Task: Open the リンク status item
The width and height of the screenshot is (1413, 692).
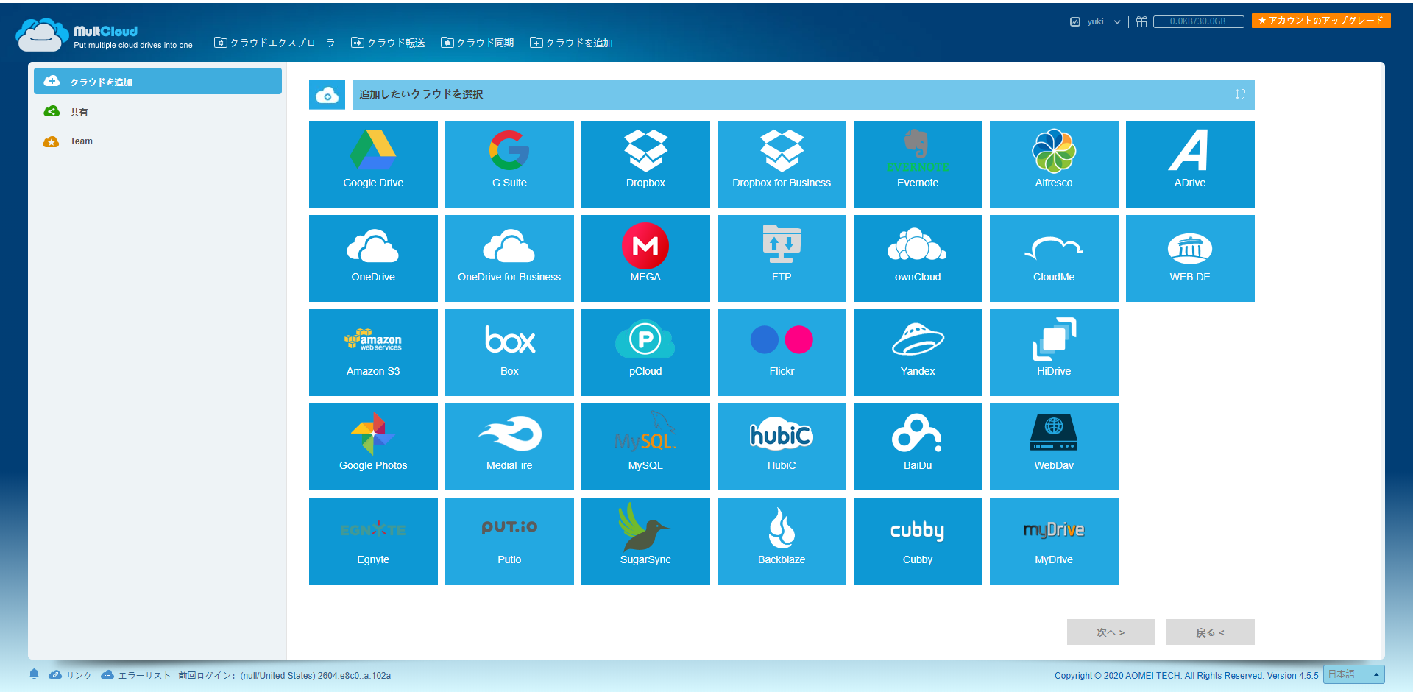Action: click(70, 675)
